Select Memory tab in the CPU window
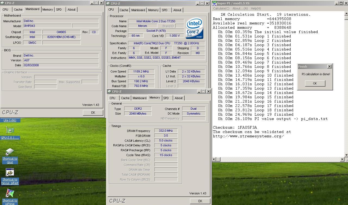The height and width of the screenshot is (205, 348). (x=153, y=10)
